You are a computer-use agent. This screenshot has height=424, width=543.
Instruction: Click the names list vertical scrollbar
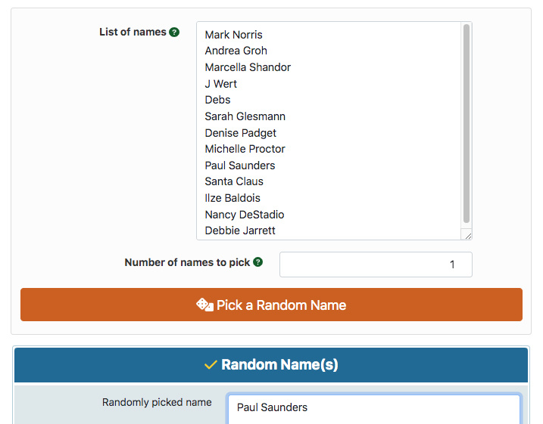click(467, 124)
